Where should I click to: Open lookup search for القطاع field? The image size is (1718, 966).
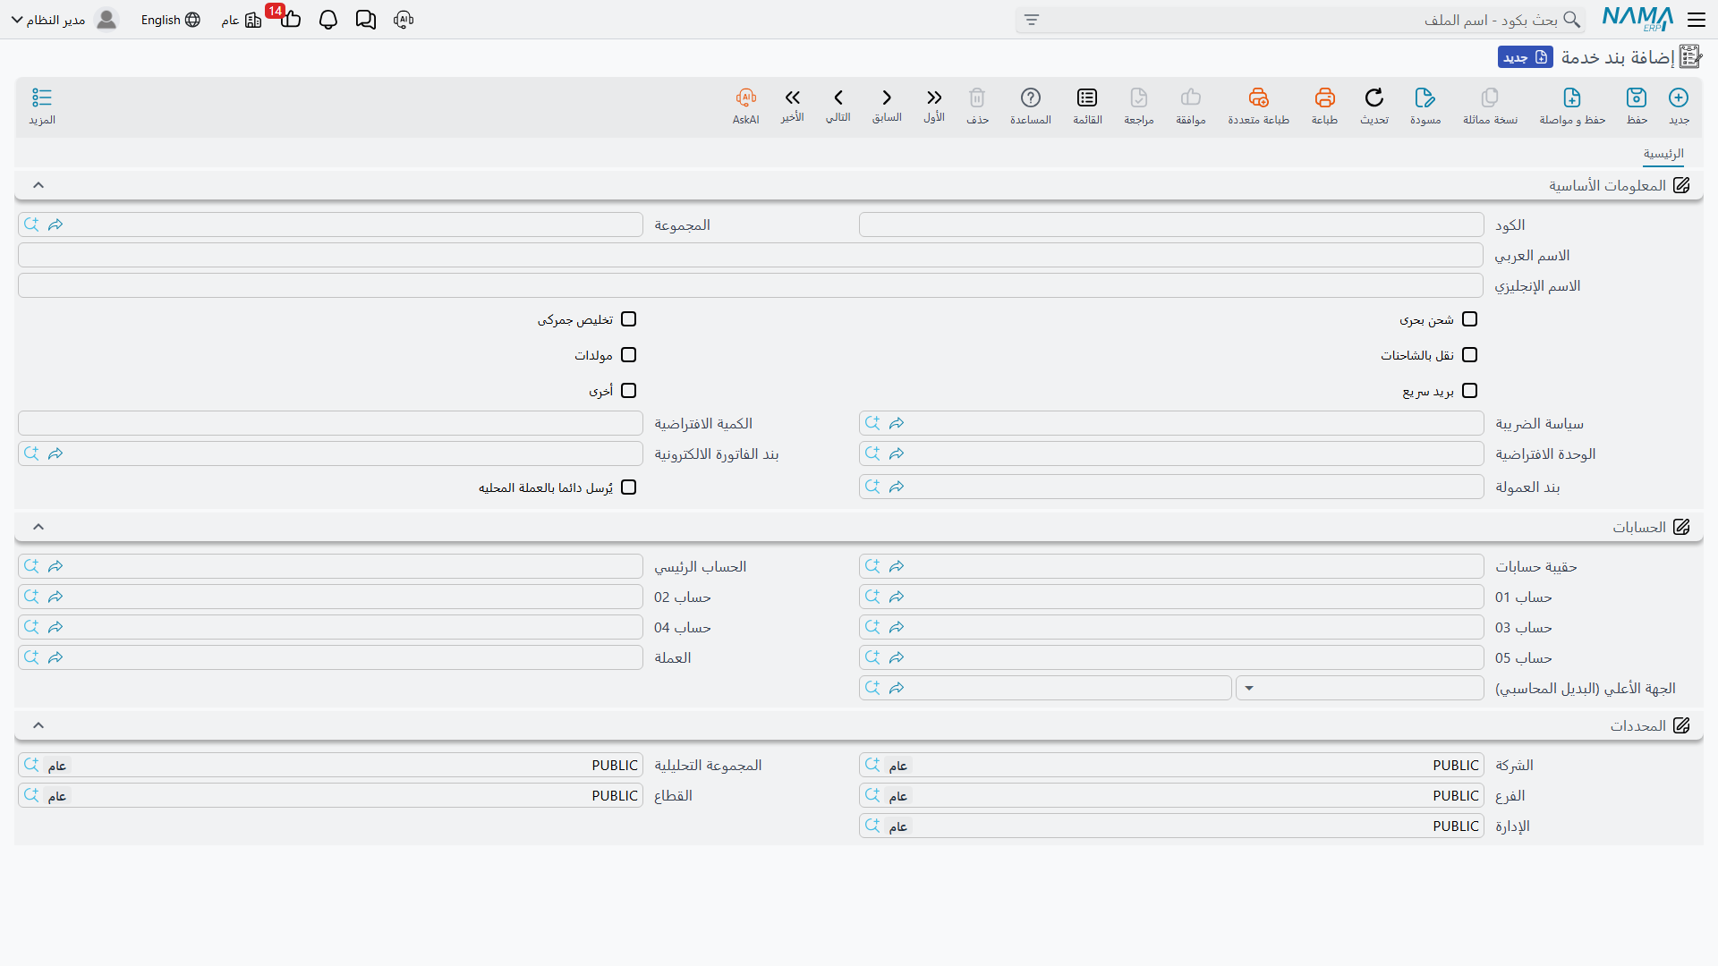point(31,795)
